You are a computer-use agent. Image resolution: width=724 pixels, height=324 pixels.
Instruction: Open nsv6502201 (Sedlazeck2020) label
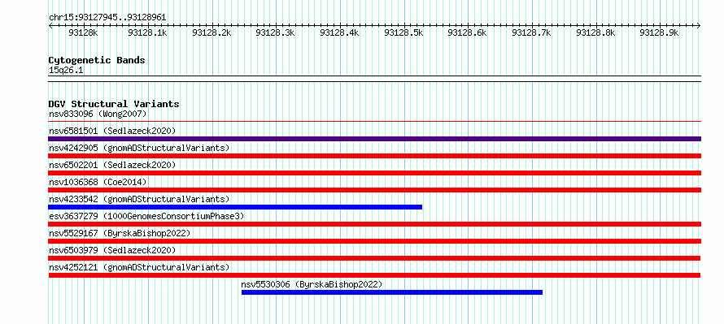tap(112, 165)
